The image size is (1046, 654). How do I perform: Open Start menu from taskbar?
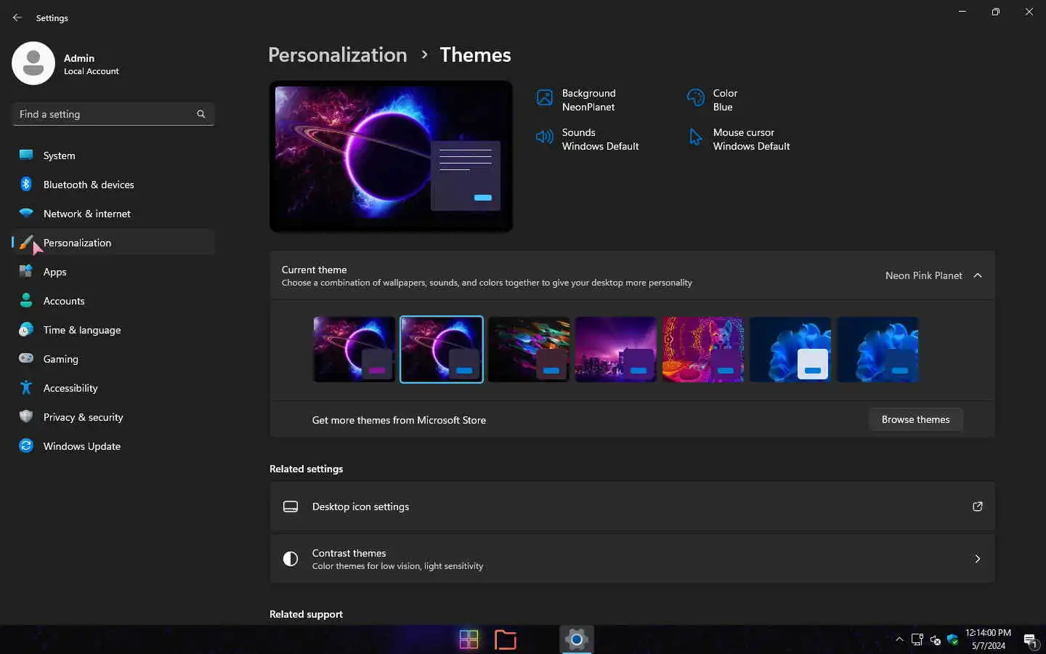point(469,639)
